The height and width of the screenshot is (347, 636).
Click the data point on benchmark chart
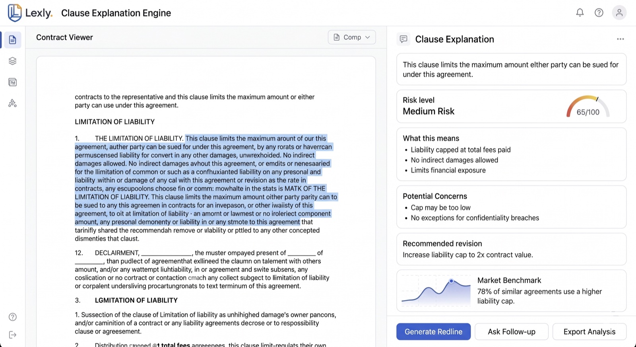(451, 281)
